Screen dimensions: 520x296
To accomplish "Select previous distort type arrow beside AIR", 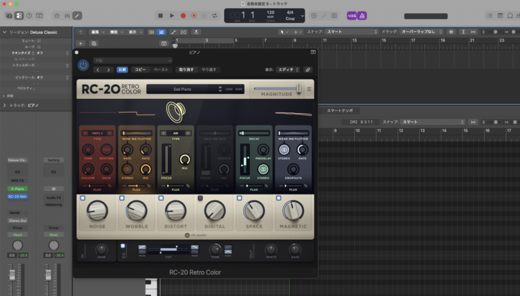I will click(x=163, y=133).
